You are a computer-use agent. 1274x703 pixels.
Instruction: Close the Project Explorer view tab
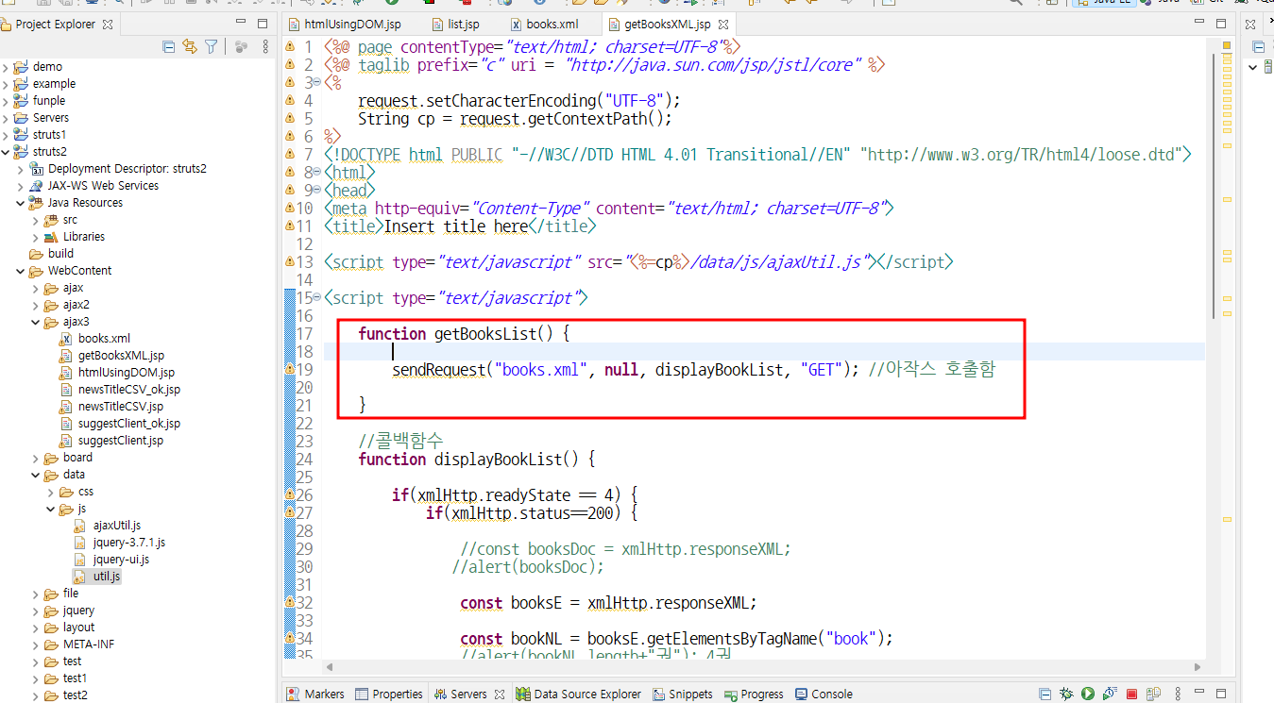108,25
